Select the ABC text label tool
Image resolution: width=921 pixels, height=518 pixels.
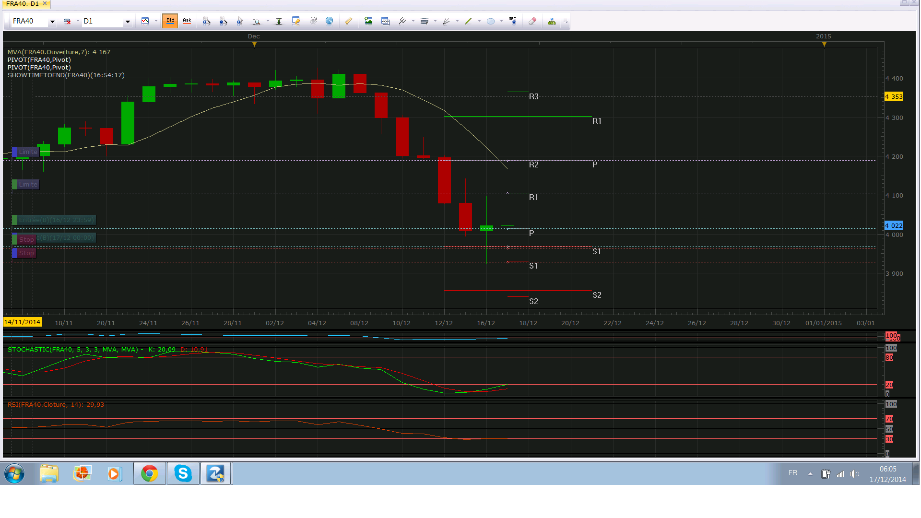click(512, 21)
